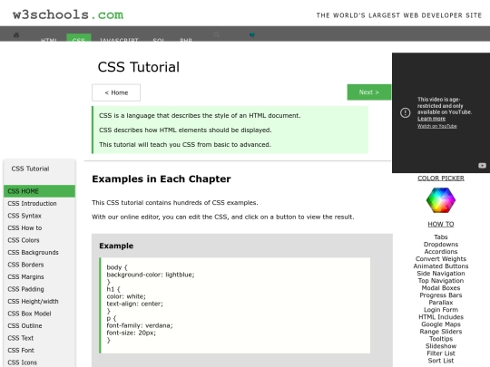490x367 pixels.
Task: Open the SQL tab in top navigation
Action: pyautogui.click(x=159, y=39)
